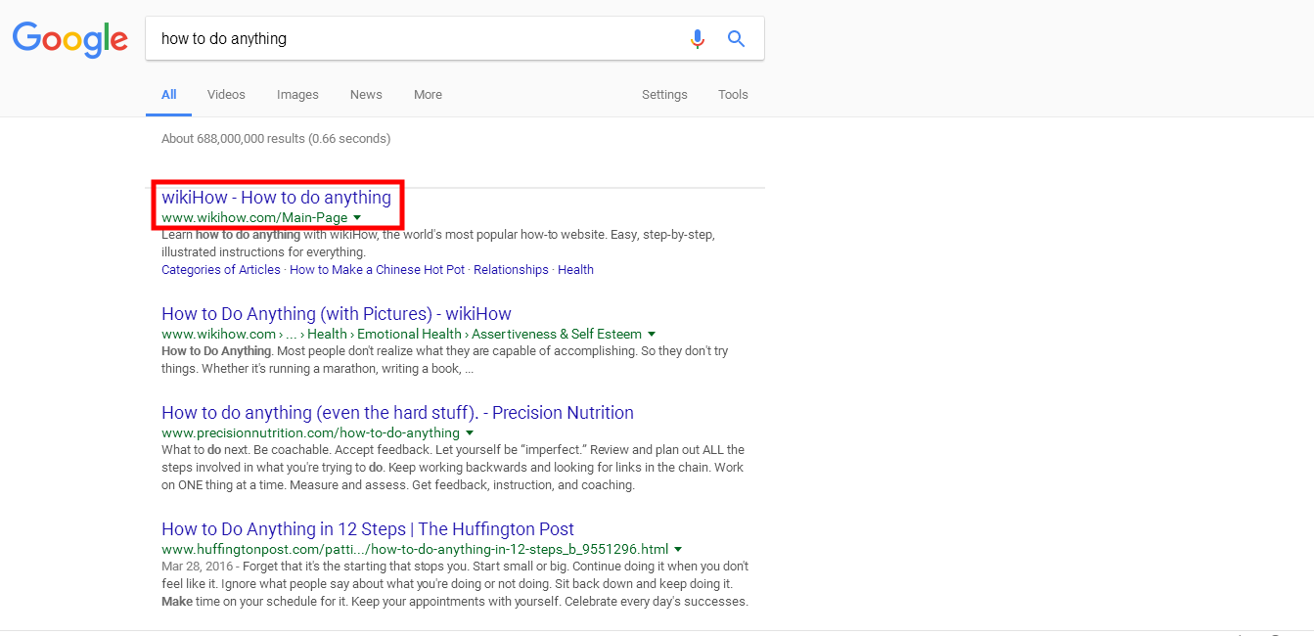Screen dimensions: 1314x636
Task: Open the Health sitelink under wikiHow
Action: [575, 270]
